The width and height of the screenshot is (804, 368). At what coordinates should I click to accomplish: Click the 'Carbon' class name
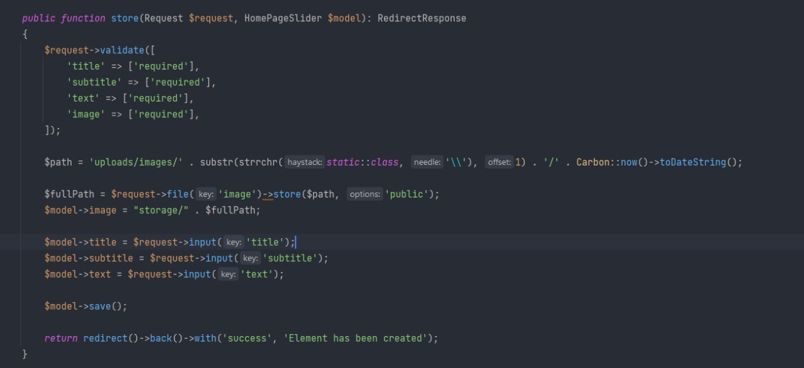pos(593,162)
